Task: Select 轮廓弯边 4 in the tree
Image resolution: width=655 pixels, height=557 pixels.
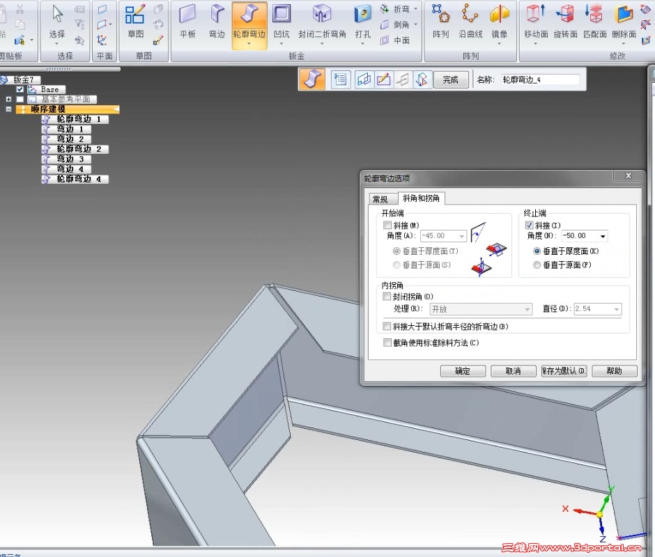Action: click(75, 179)
